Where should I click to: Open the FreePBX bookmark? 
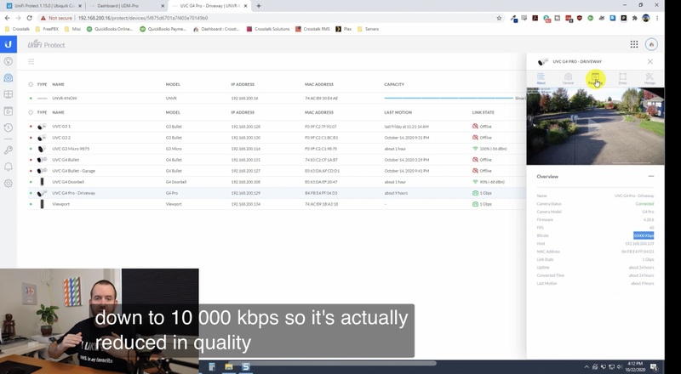[x=47, y=29]
